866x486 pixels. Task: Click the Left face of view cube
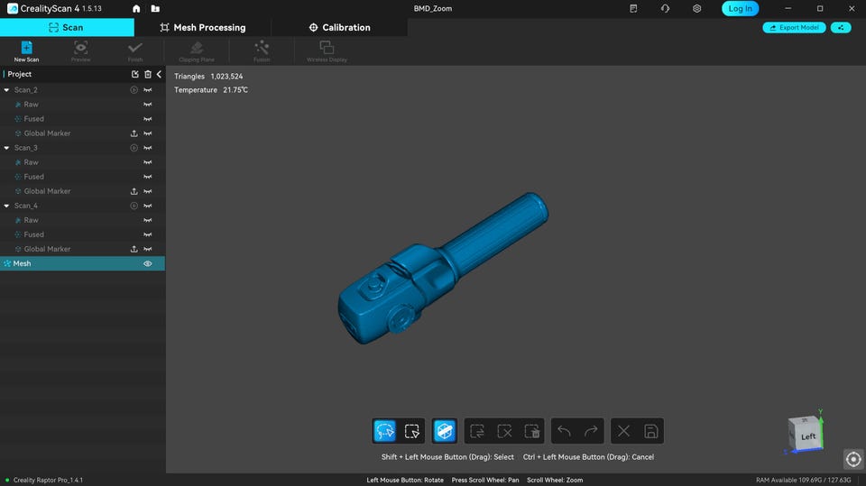click(806, 436)
